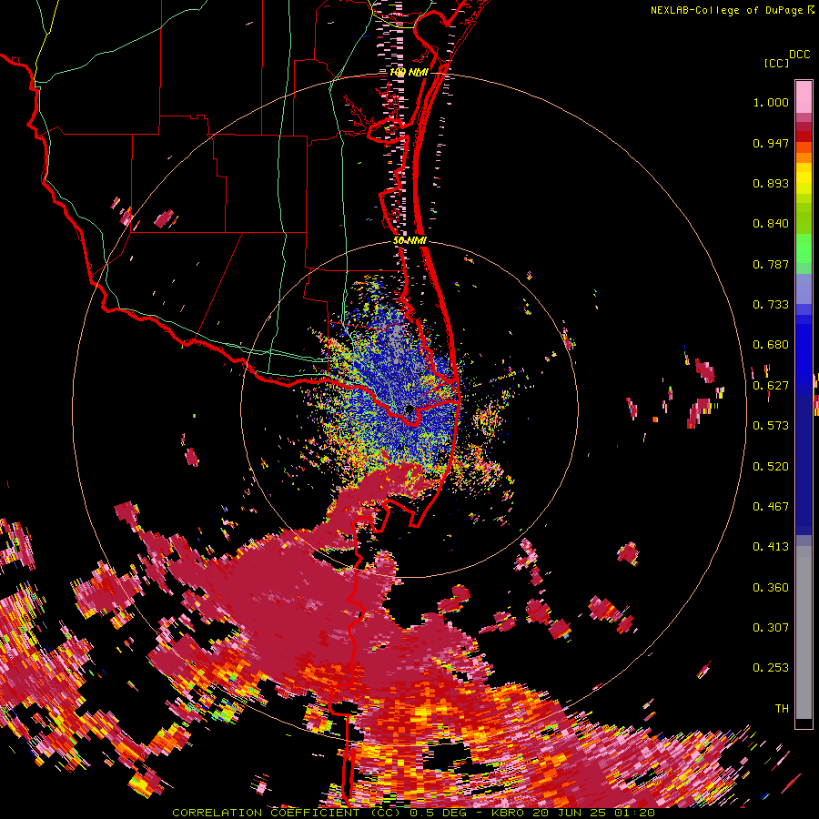Select the 0.413 legend value
This screenshot has height=819, width=819.
click(771, 547)
